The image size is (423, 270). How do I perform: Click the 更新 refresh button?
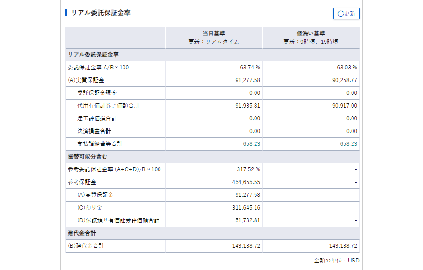346,14
